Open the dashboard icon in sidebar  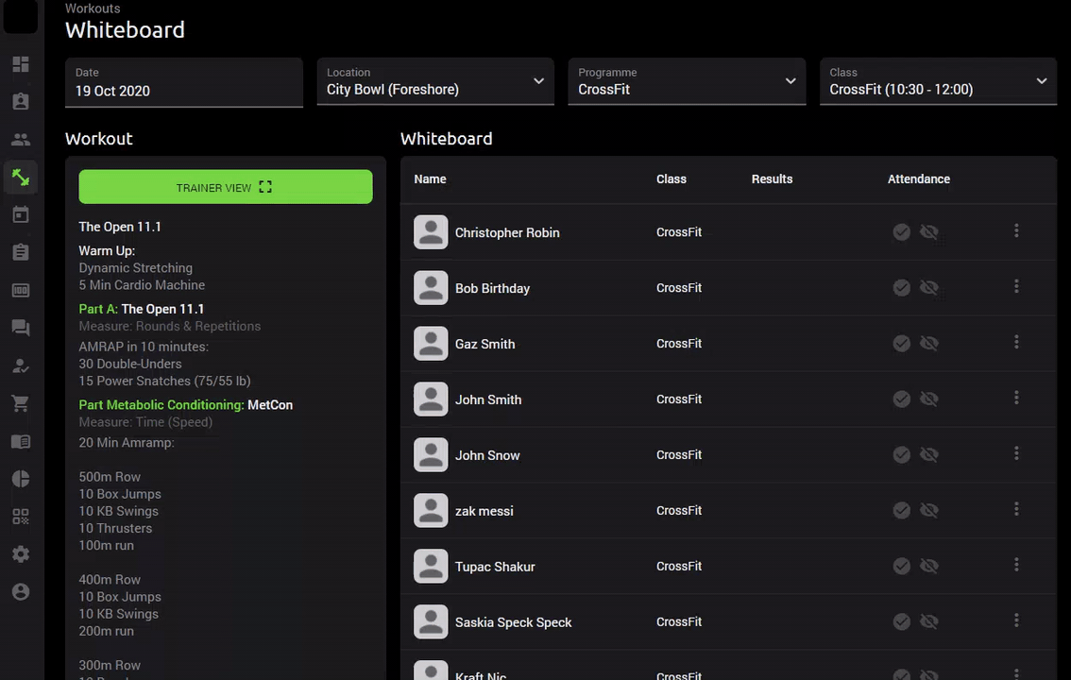tap(21, 64)
